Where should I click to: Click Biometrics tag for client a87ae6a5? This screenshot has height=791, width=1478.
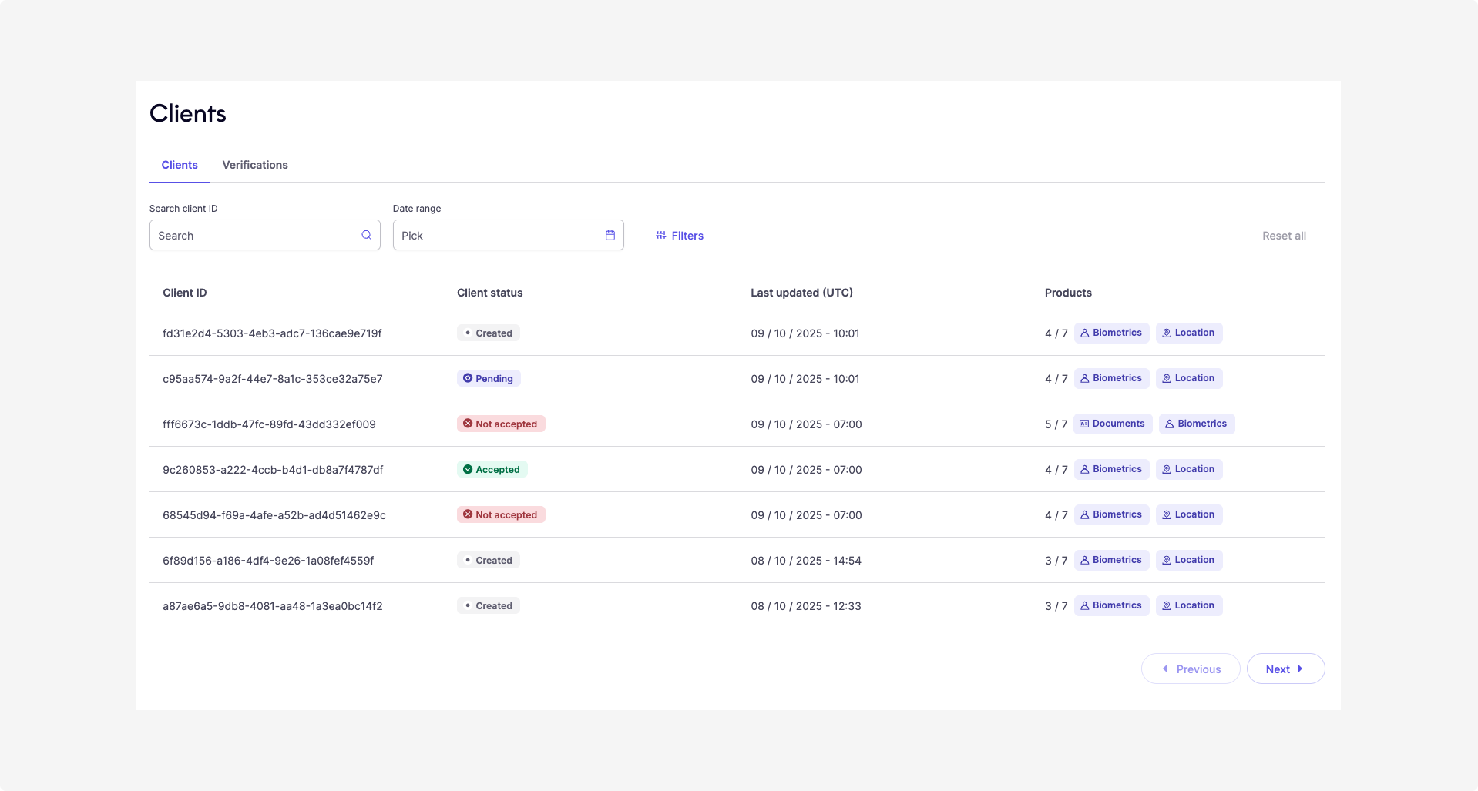coord(1111,605)
